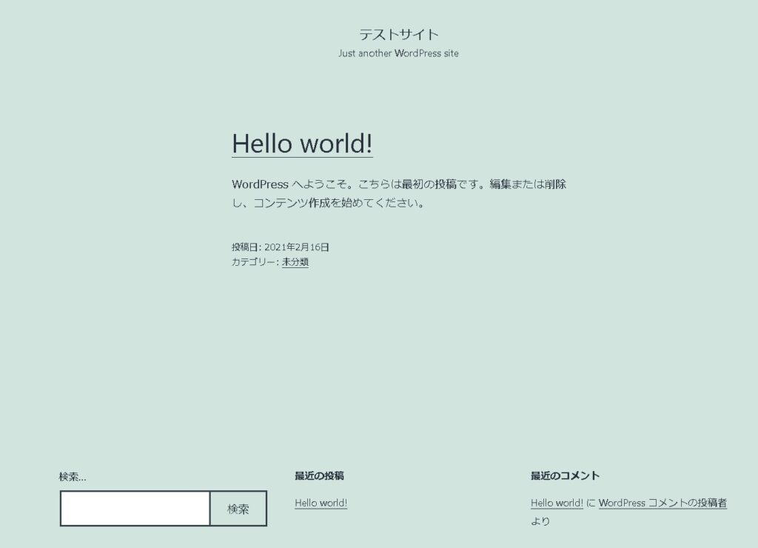Viewport: 758px width, 548px height.
Task: Click the より text in recent comments
Action: [540, 521]
